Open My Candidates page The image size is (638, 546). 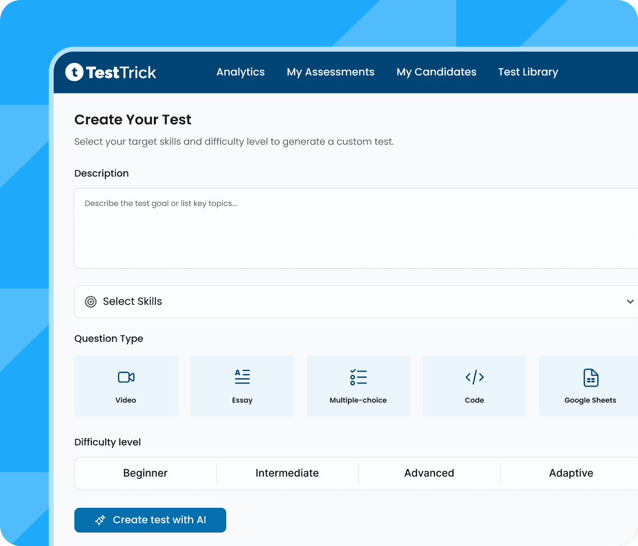tap(436, 72)
